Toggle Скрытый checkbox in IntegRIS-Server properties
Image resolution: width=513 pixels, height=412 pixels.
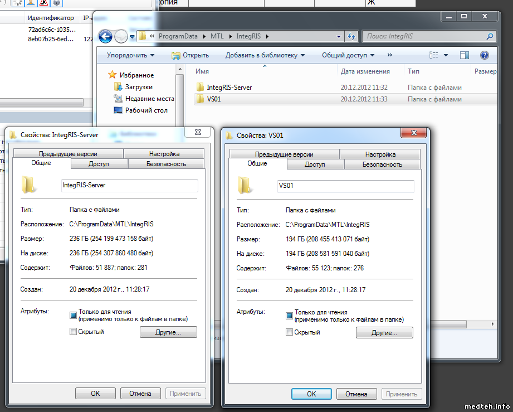click(73, 332)
